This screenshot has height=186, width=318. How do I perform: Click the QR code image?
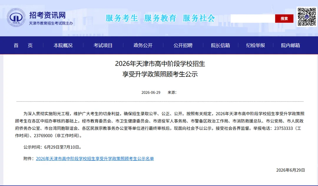coord(307,17)
